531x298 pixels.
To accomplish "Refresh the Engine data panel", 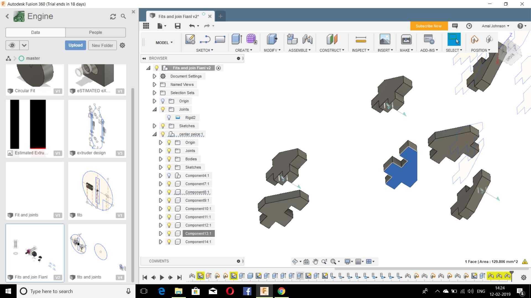I will pyautogui.click(x=113, y=17).
